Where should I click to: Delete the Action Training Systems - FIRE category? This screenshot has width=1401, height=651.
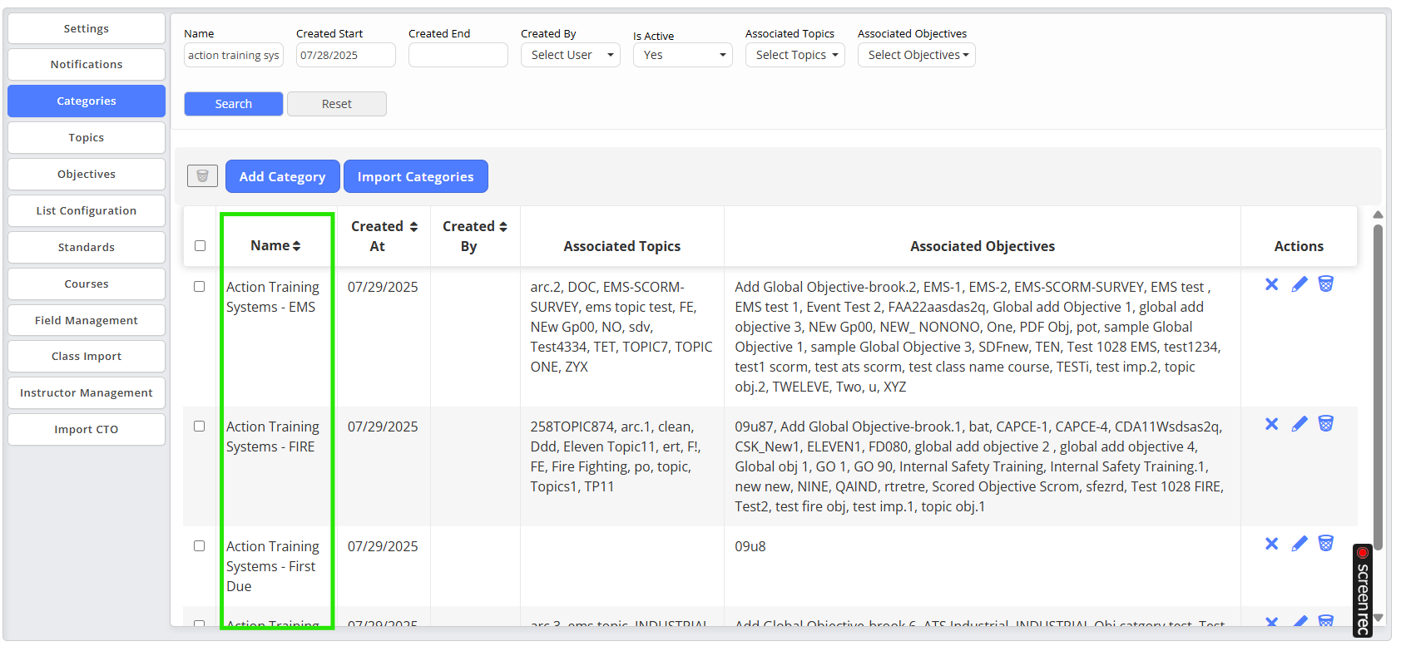point(1326,424)
